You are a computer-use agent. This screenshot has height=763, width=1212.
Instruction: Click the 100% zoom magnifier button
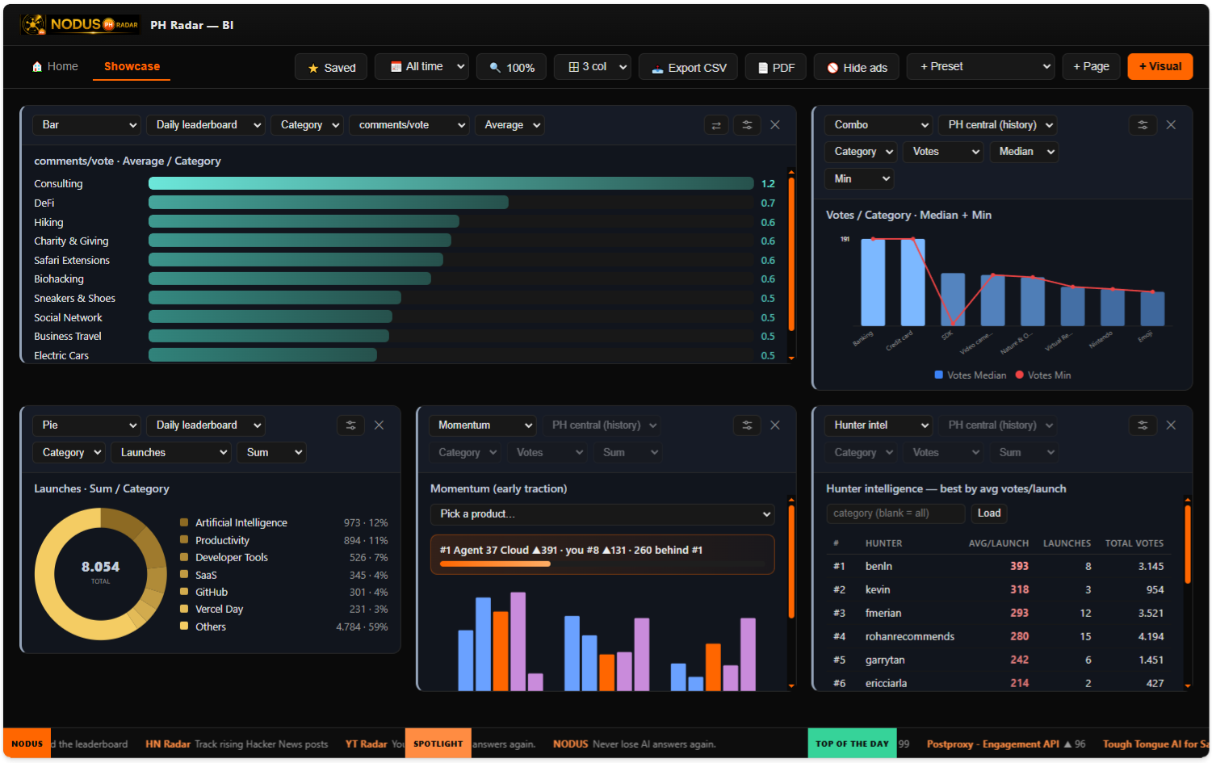click(511, 67)
